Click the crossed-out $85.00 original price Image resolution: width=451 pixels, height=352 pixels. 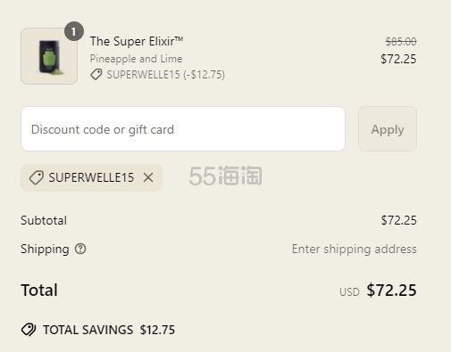401,42
